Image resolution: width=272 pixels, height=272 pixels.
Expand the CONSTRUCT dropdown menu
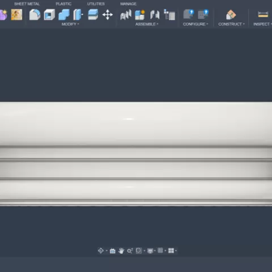(x=231, y=24)
